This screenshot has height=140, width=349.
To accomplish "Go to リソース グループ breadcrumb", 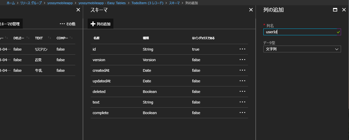I will (31, 3).
